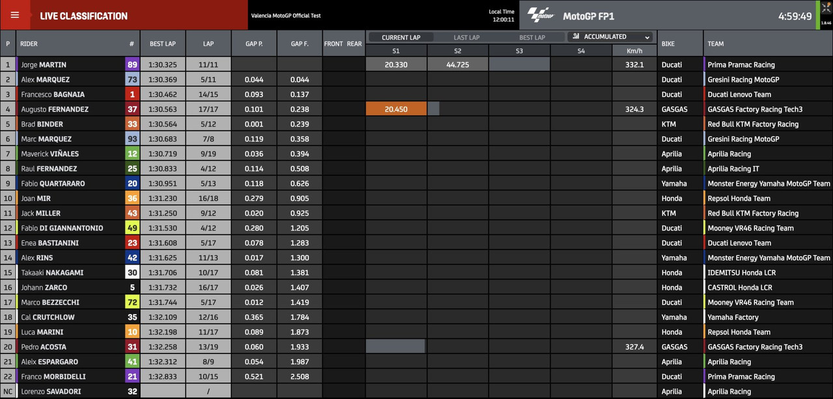The height and width of the screenshot is (399, 833).
Task: Click Pedro Acosta's number 31 badge
Action: [132, 346]
